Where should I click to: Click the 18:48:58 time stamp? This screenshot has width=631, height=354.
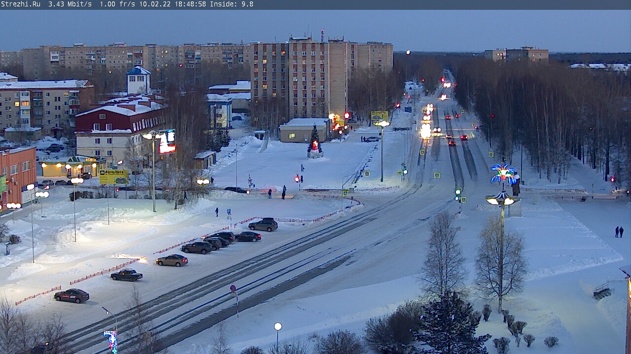(x=190, y=4)
